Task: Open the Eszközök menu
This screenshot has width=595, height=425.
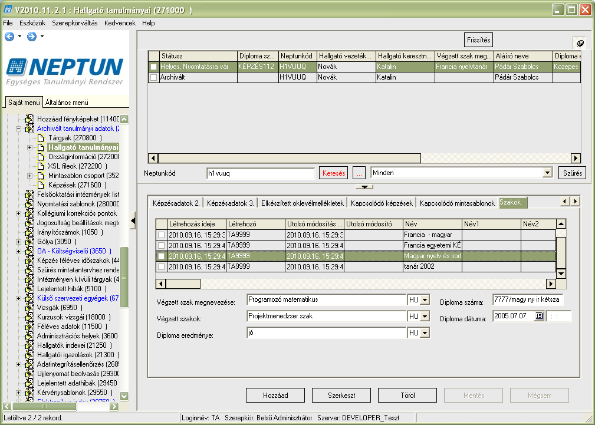Action: [x=32, y=23]
